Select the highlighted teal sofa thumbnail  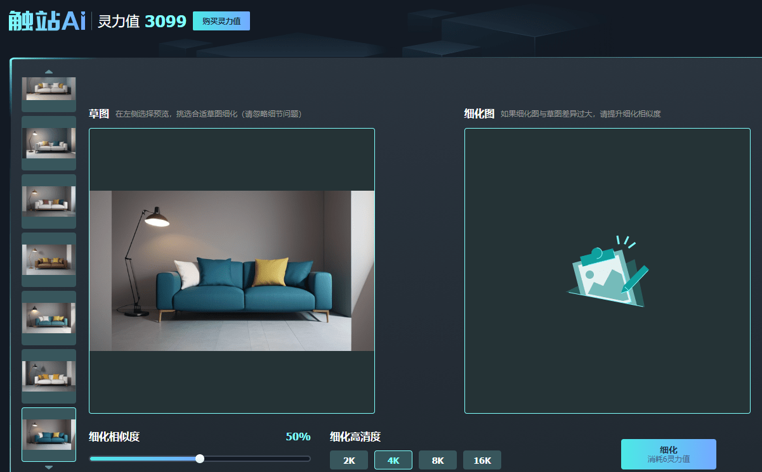click(x=49, y=435)
